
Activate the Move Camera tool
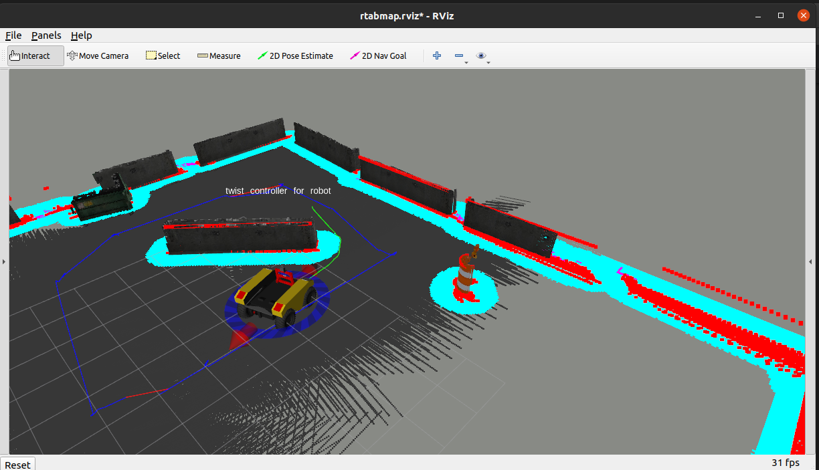(98, 56)
